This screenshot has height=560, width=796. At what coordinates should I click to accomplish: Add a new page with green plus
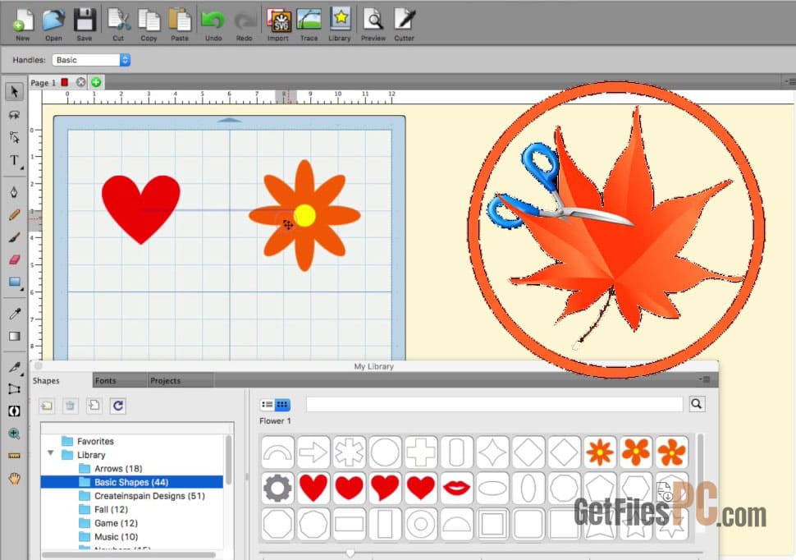tap(96, 82)
